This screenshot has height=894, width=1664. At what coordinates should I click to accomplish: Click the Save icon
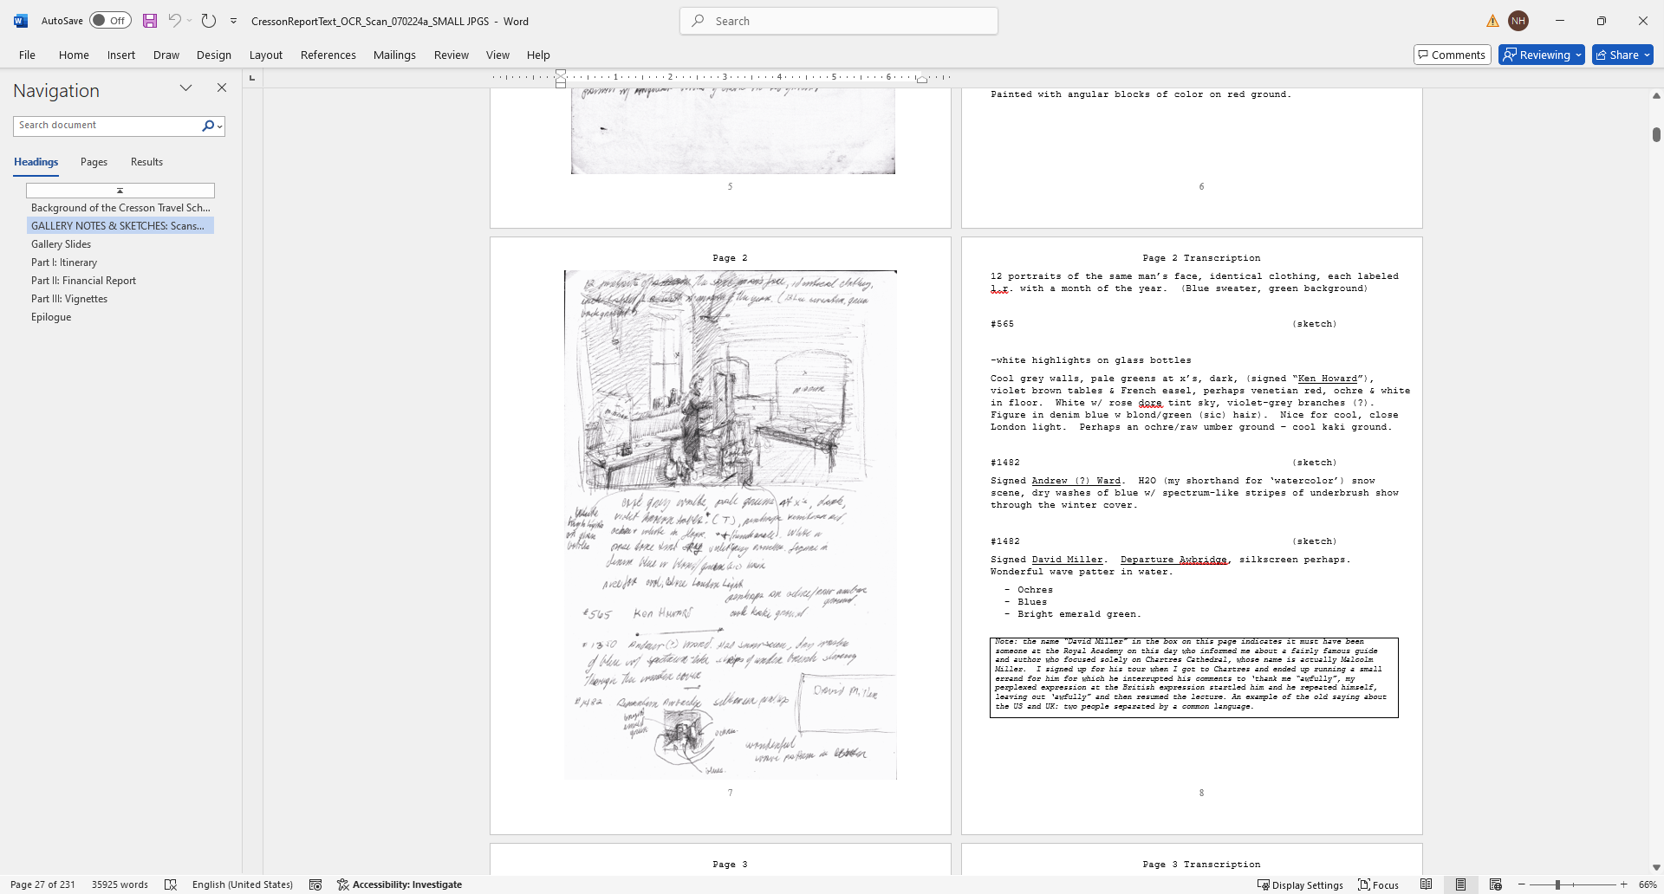pyautogui.click(x=149, y=20)
